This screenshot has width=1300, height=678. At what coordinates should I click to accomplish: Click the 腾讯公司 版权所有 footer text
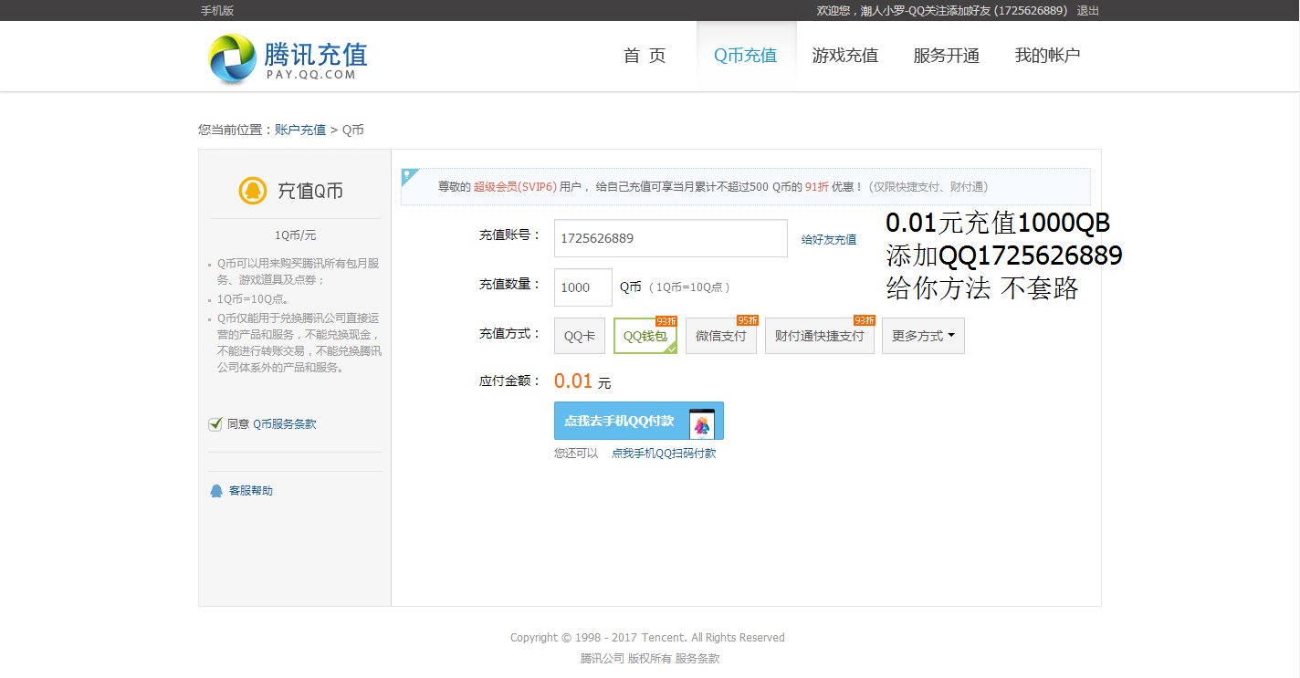click(626, 658)
